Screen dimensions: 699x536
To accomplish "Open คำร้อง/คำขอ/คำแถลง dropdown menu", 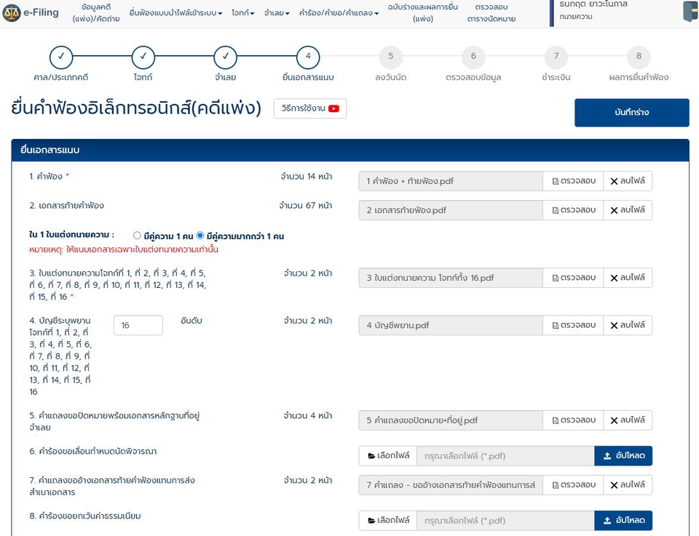I will pyautogui.click(x=339, y=13).
